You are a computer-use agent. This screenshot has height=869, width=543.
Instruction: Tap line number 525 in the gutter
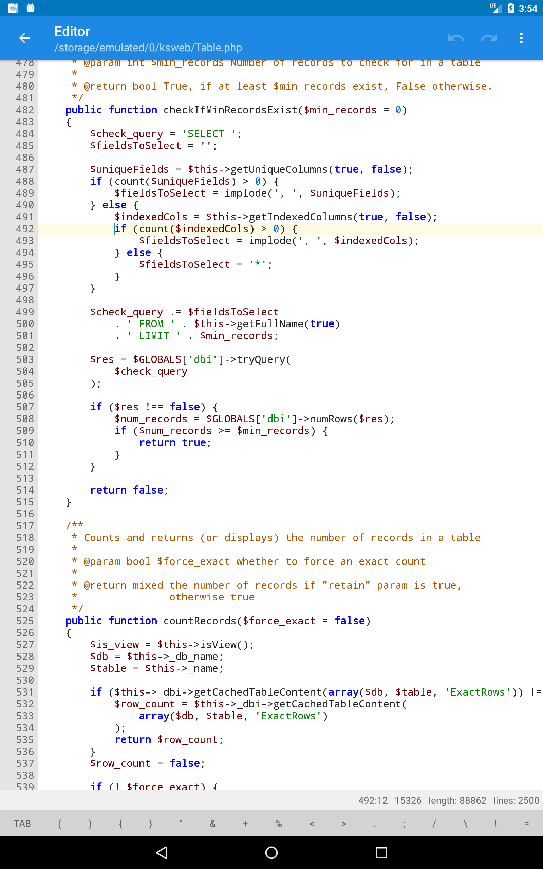pos(25,621)
